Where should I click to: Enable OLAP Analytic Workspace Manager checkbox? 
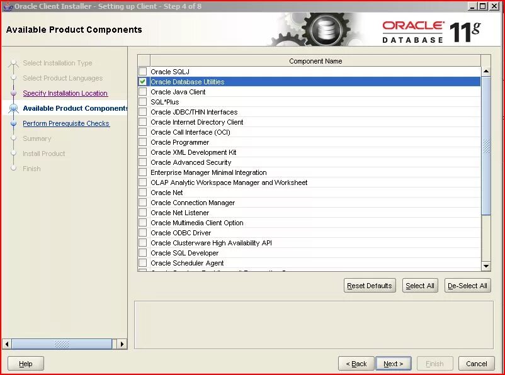click(x=143, y=182)
